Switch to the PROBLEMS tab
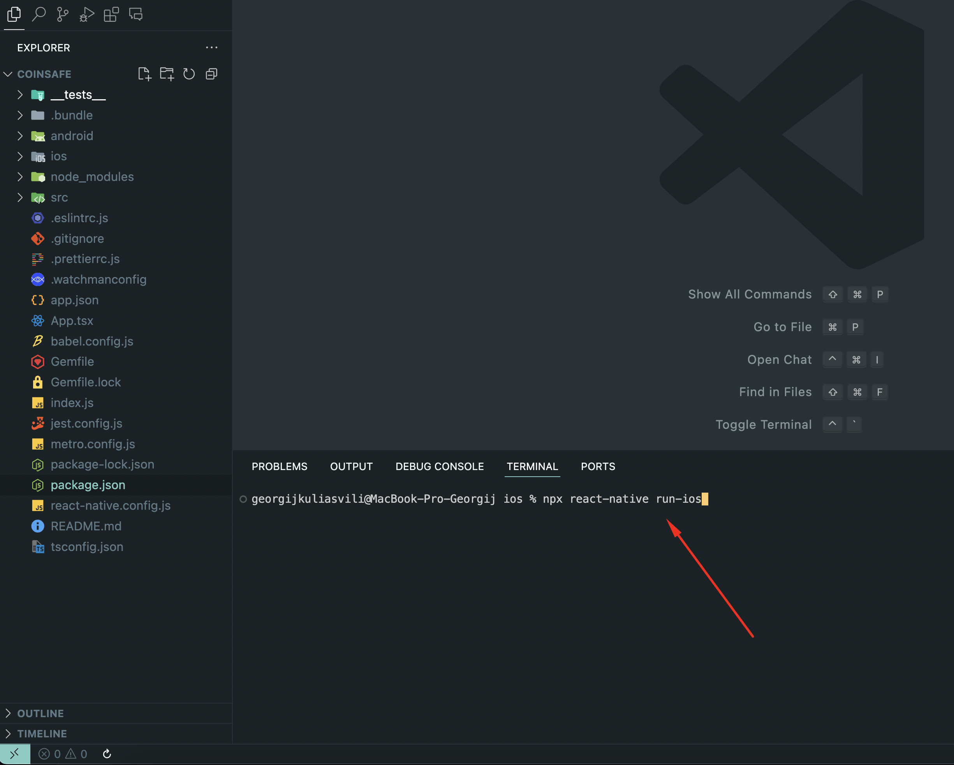Viewport: 954px width, 765px height. tap(279, 467)
